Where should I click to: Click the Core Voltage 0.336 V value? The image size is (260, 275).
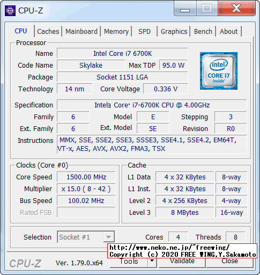coord(166,89)
